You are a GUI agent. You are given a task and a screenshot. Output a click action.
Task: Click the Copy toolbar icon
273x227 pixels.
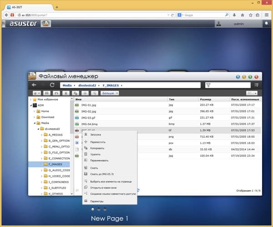[x=76, y=93]
